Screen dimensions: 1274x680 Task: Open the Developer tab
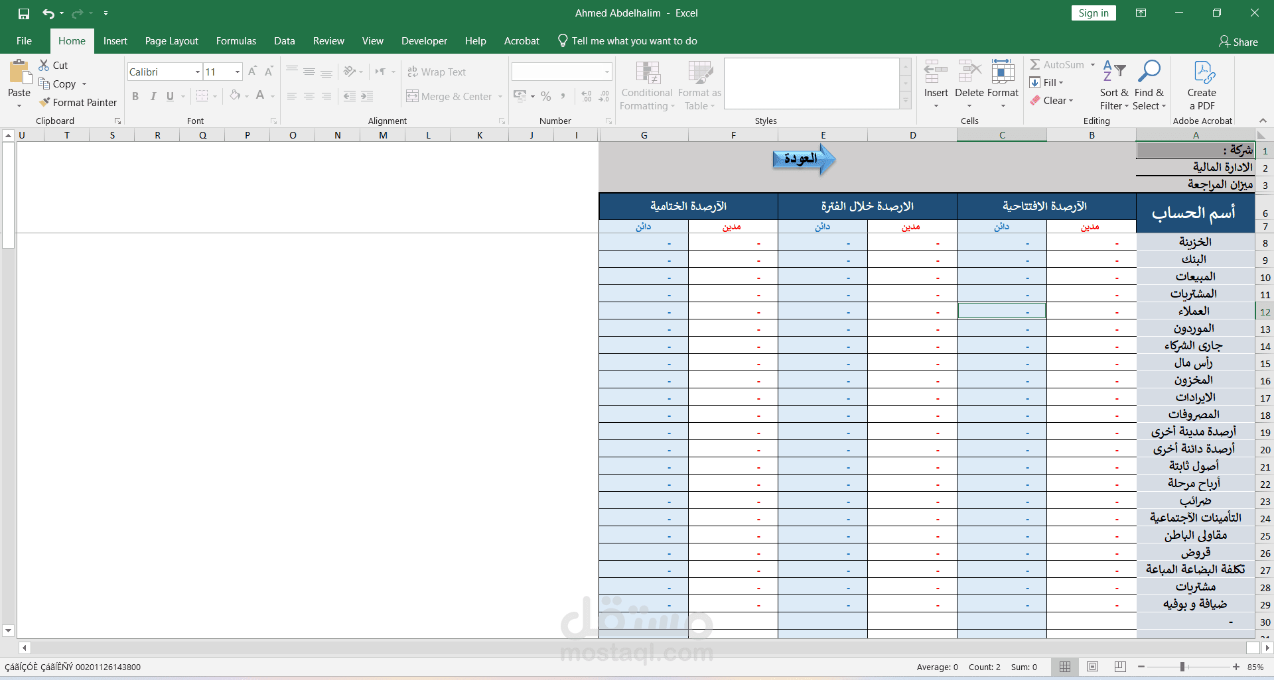click(x=424, y=41)
